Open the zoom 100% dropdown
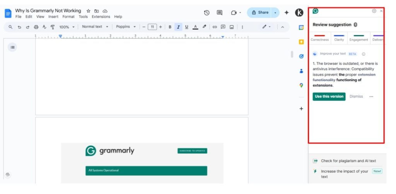This screenshot has width=396, height=194. [67, 27]
